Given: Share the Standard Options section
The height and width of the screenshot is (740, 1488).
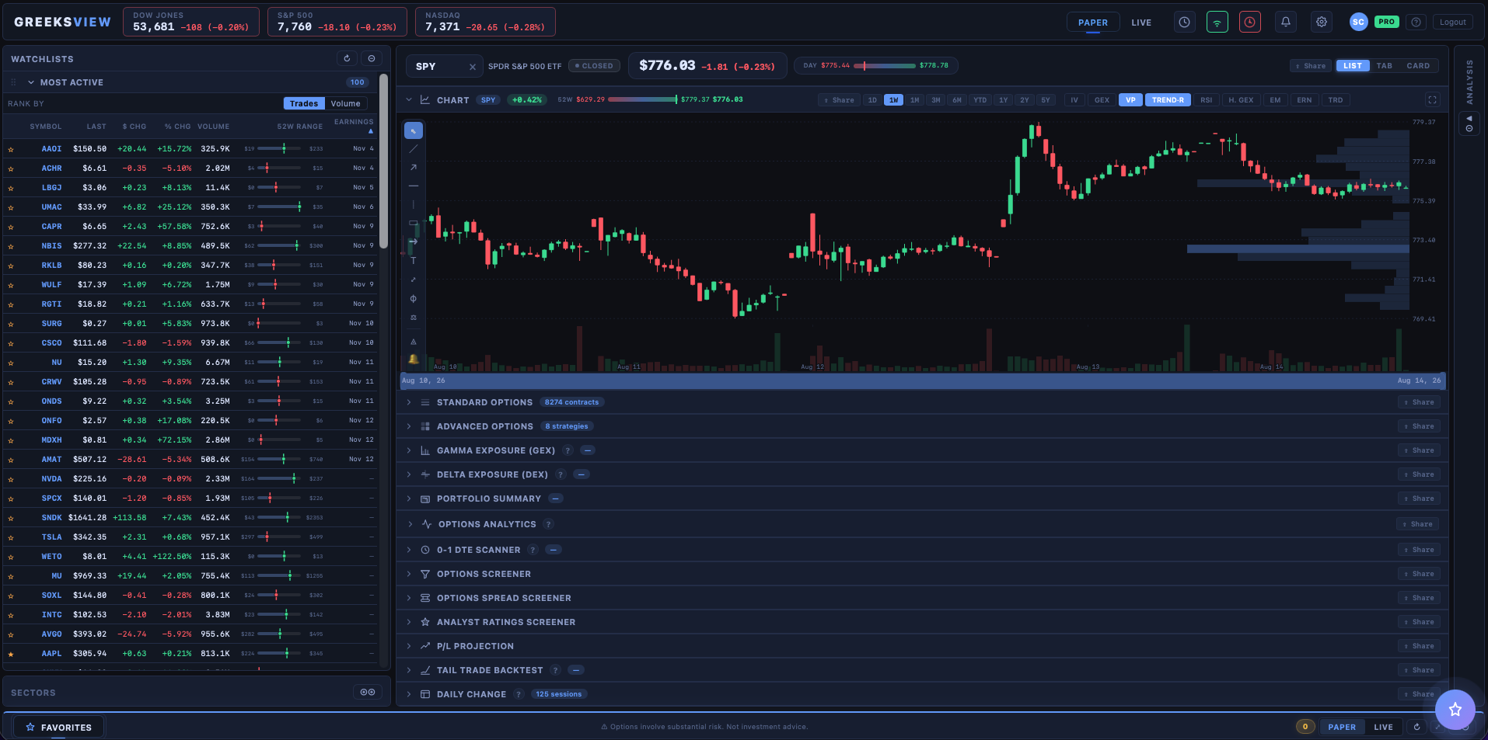Looking at the screenshot, I should (x=1419, y=402).
